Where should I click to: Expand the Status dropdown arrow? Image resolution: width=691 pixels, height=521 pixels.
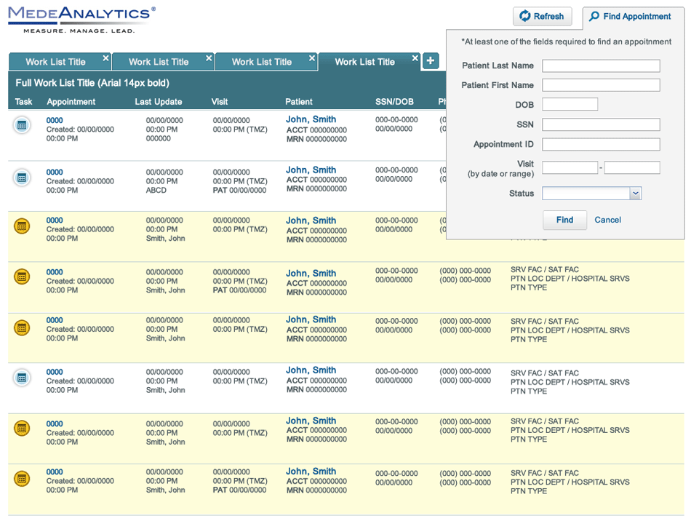pos(635,194)
